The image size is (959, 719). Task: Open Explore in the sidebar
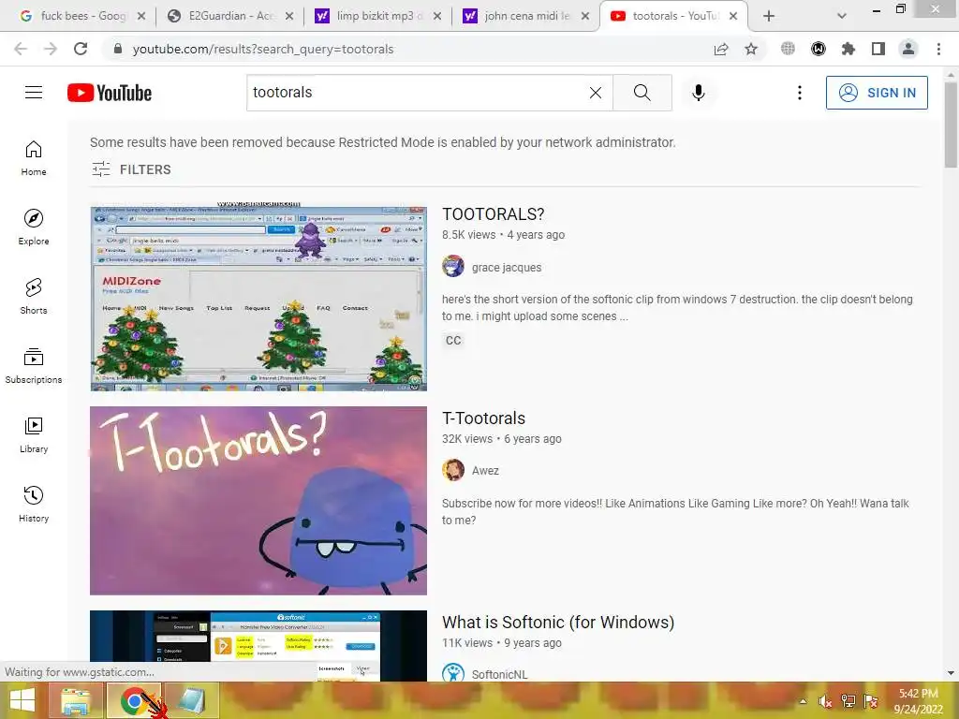click(34, 227)
